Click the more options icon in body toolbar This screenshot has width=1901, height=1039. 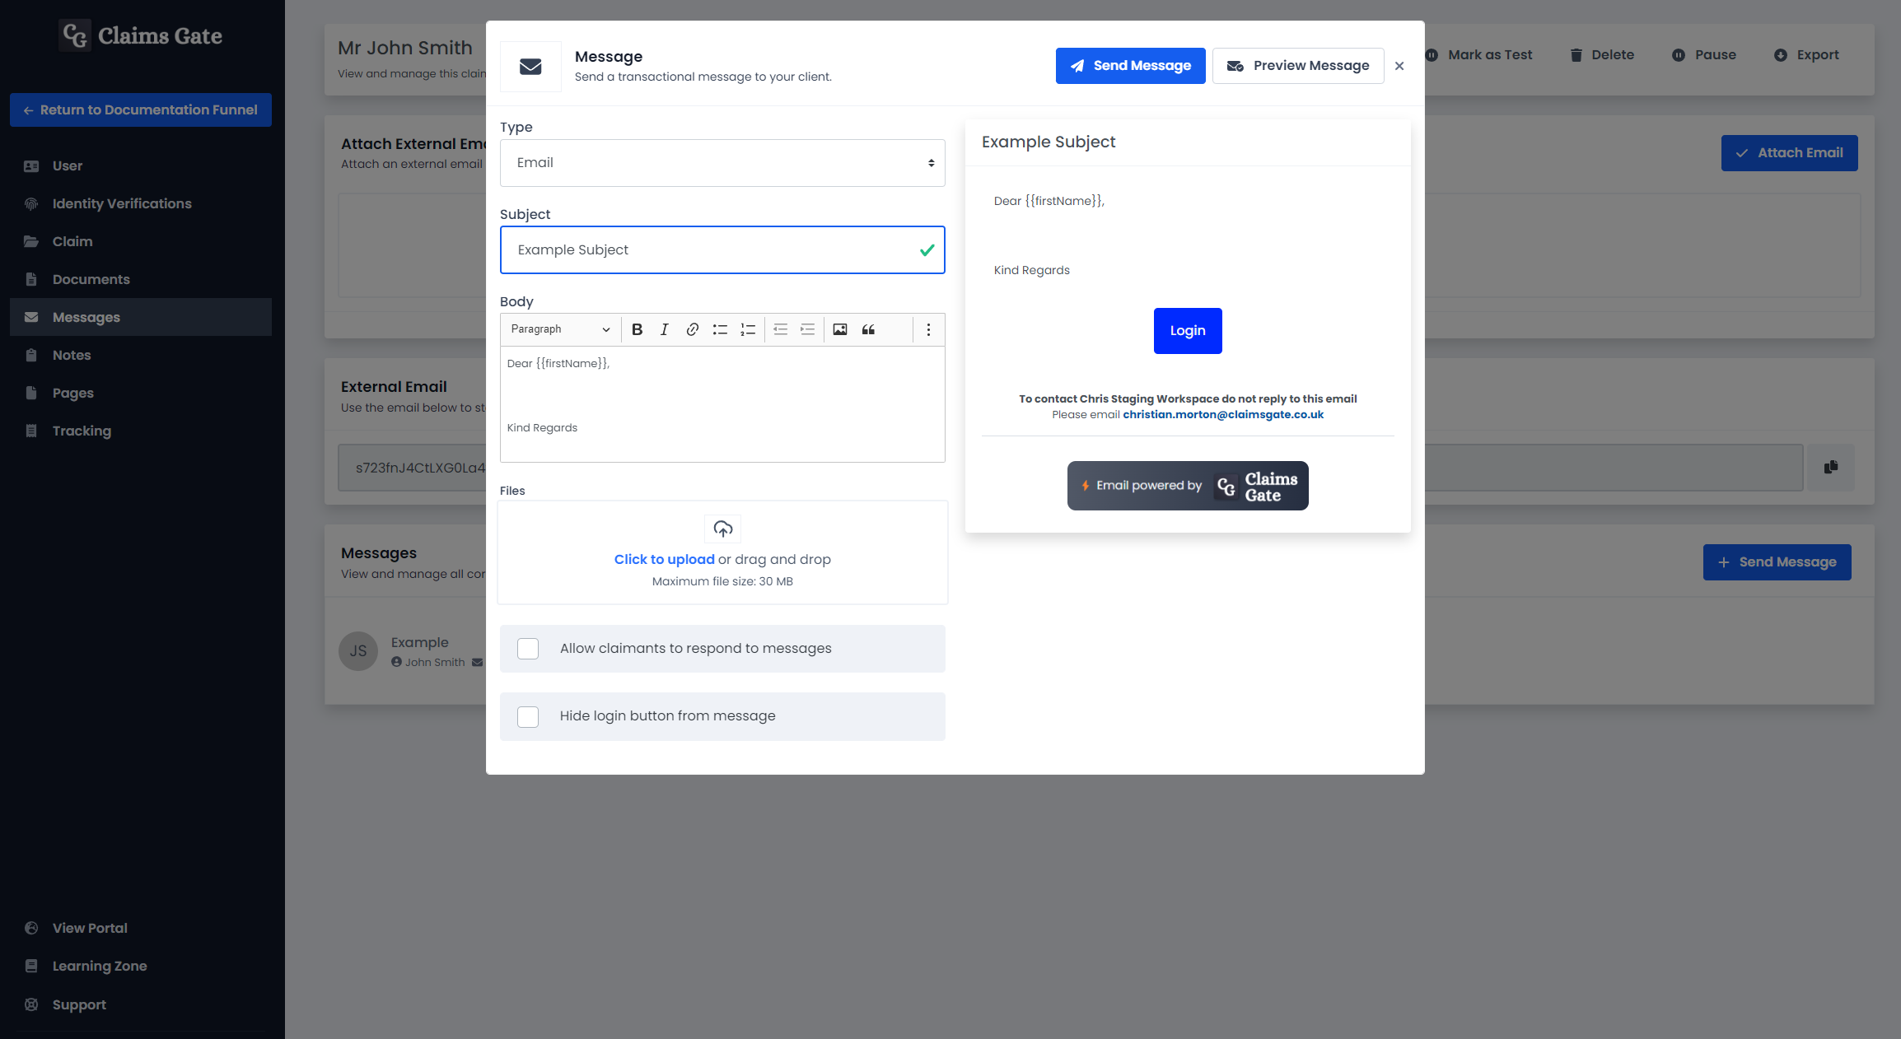928,330
